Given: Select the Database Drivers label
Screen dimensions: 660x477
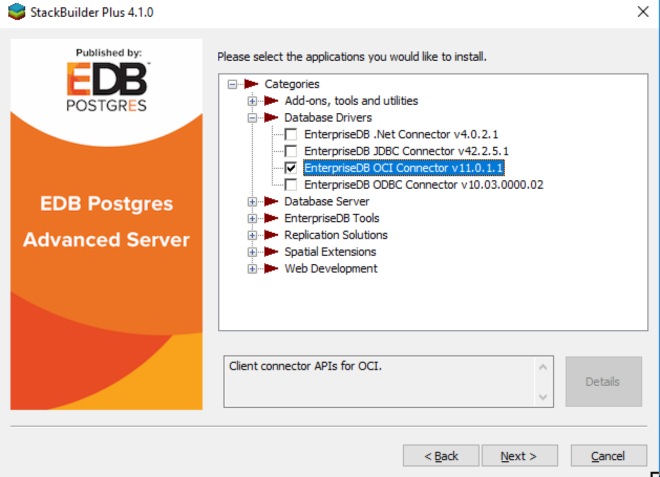Looking at the screenshot, I should tap(328, 117).
